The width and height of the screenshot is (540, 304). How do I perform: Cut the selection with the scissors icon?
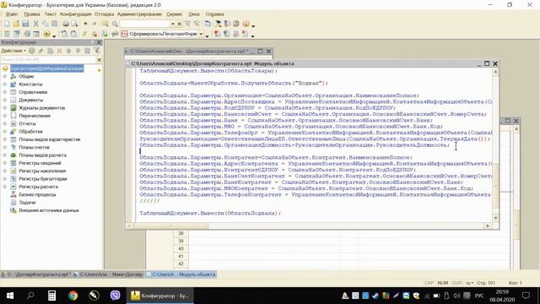click(x=35, y=24)
